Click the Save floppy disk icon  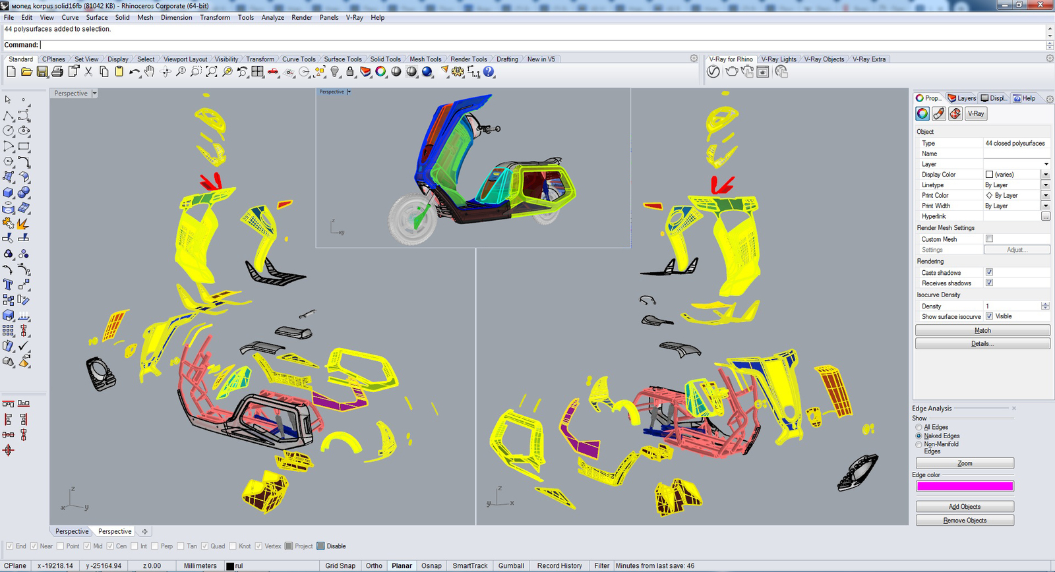(42, 72)
